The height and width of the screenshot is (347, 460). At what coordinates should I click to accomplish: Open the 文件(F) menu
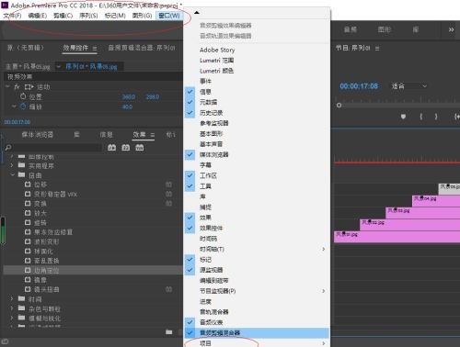[x=12, y=16]
